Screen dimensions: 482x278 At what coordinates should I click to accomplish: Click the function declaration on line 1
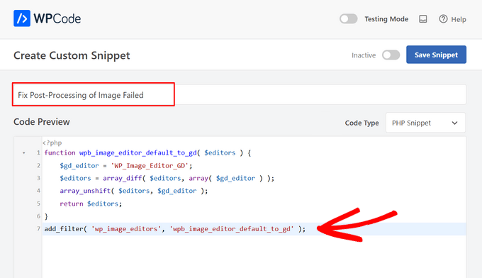[x=148, y=153]
